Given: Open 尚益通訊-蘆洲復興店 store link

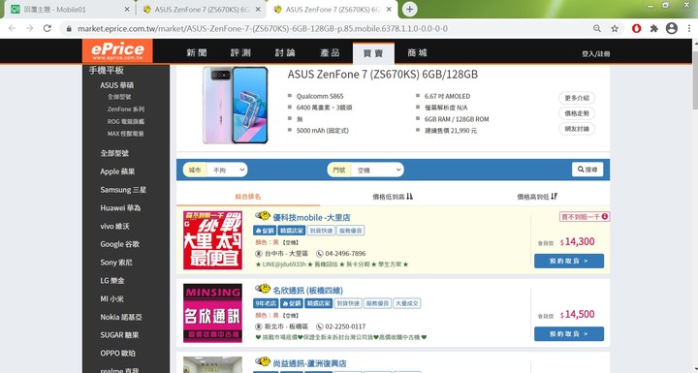Looking at the screenshot, I should [309, 363].
